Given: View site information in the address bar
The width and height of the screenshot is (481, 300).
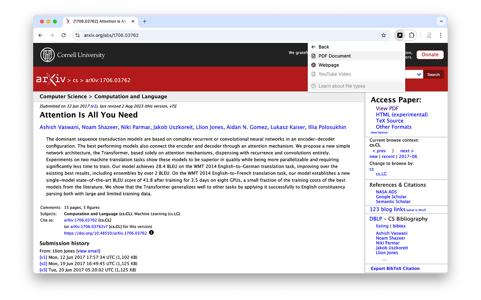Looking at the screenshot, I should (x=77, y=35).
